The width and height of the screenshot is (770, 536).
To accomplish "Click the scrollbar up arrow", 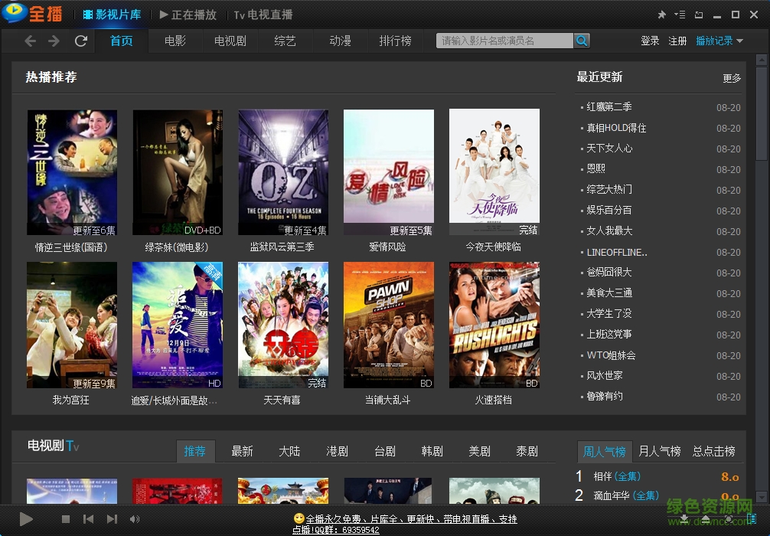I will [x=761, y=60].
